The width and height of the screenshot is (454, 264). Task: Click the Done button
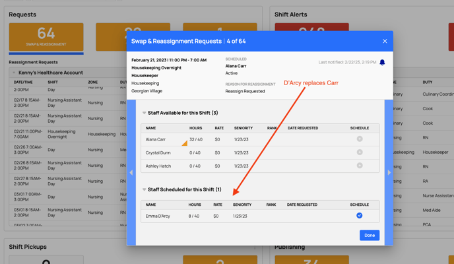[x=370, y=236]
